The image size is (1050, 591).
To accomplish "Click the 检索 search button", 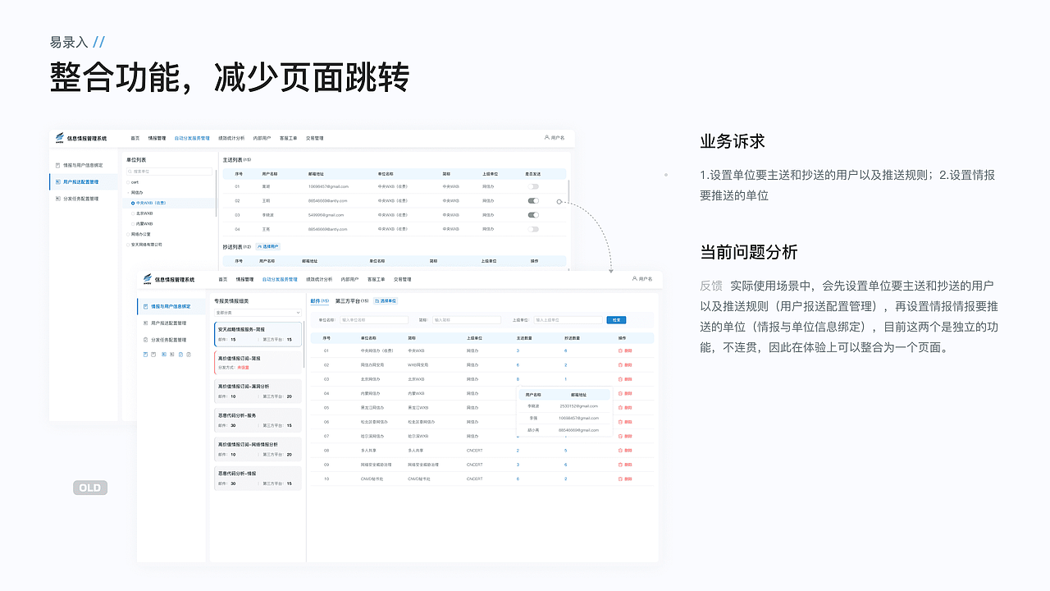I will (616, 319).
